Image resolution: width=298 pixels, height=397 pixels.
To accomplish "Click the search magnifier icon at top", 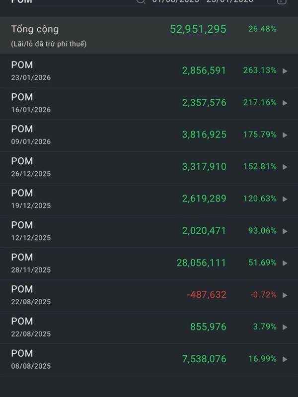I will [x=141, y=1].
